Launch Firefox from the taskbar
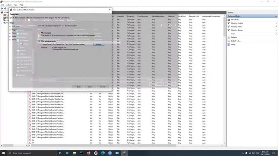Screen dimensions: 278x156 pyautogui.click(x=89, y=153)
